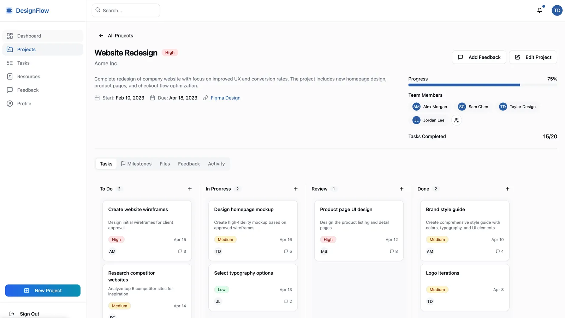This screenshot has height=318, width=565.
Task: Click the 15/20 tasks completed value
Action: coord(550,137)
